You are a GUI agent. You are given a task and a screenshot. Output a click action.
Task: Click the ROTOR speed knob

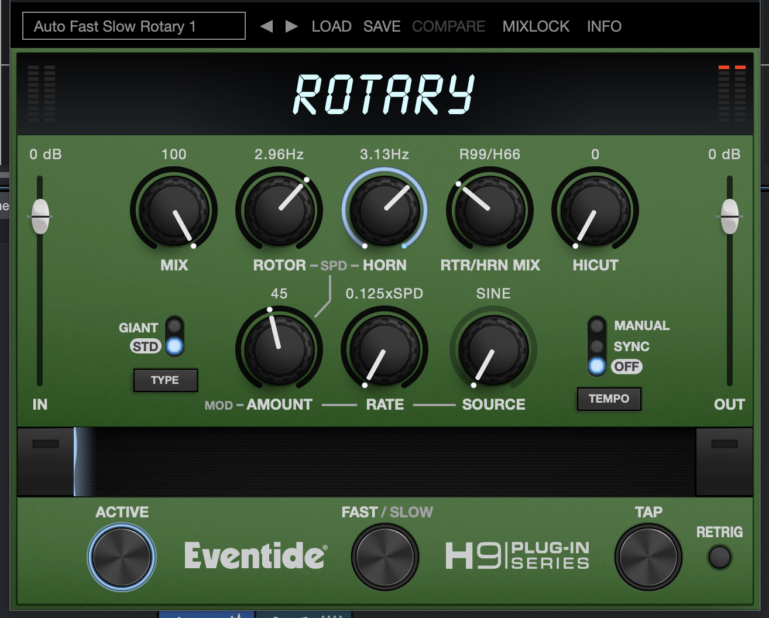coord(279,210)
